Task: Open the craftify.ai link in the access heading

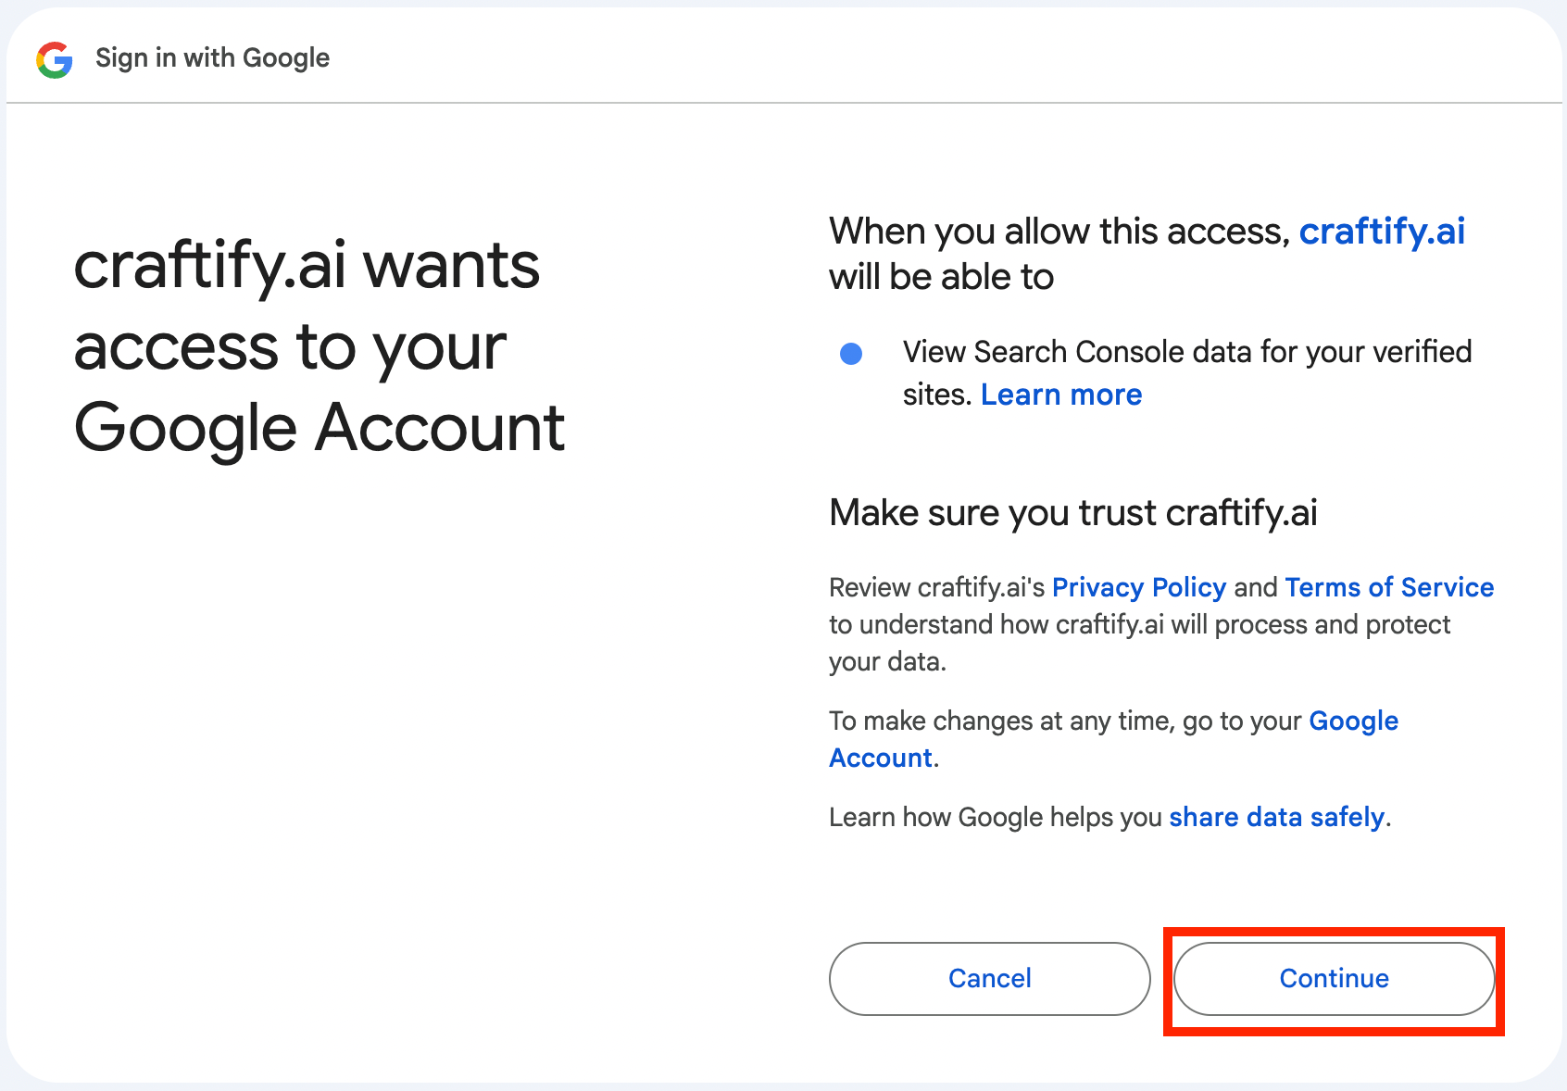Action: click(1382, 232)
